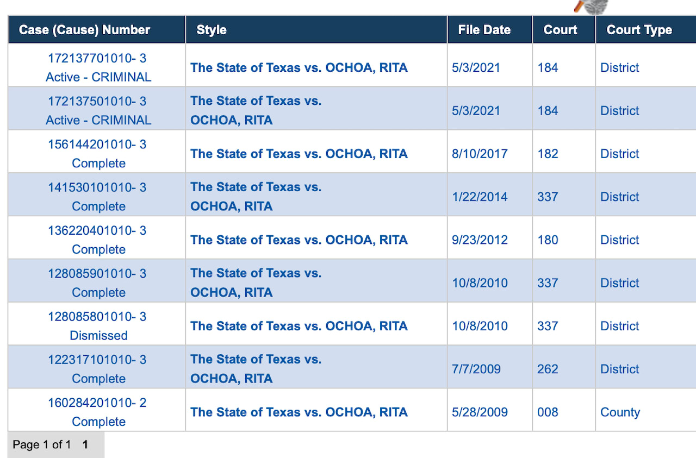This screenshot has width=696, height=458.
Task: Open case number 122317101010-3
Action: [97, 360]
